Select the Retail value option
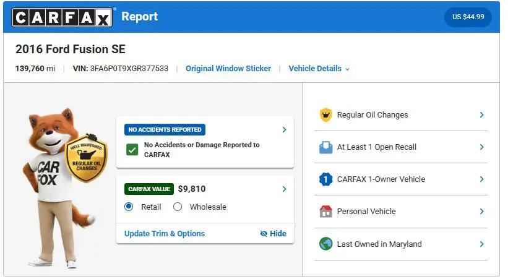This screenshot has width=508, height=279. (129, 207)
